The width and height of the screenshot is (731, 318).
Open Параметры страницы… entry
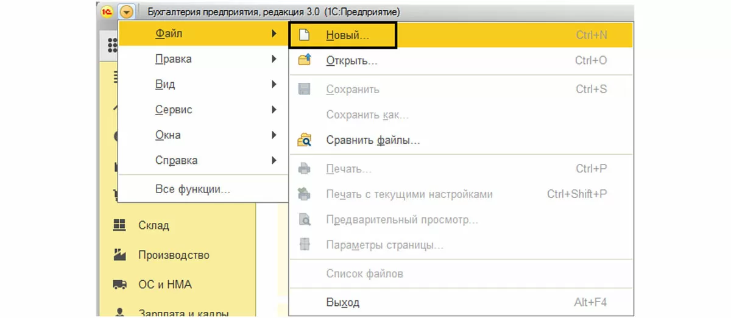click(x=461, y=246)
